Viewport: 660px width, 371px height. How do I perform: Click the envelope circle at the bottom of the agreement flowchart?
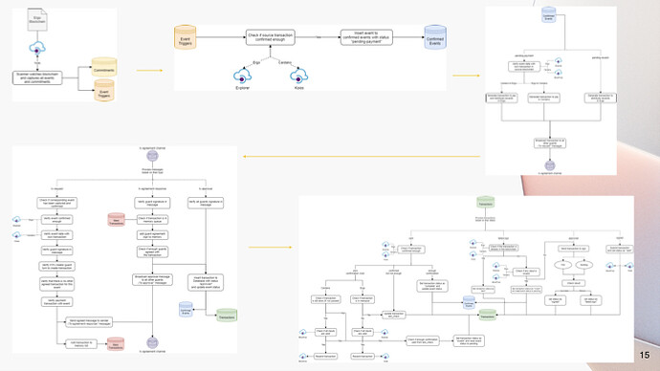click(152, 343)
